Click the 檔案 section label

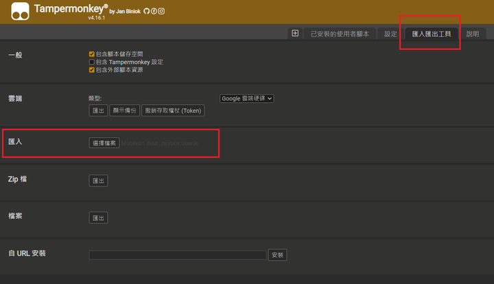coord(15,216)
